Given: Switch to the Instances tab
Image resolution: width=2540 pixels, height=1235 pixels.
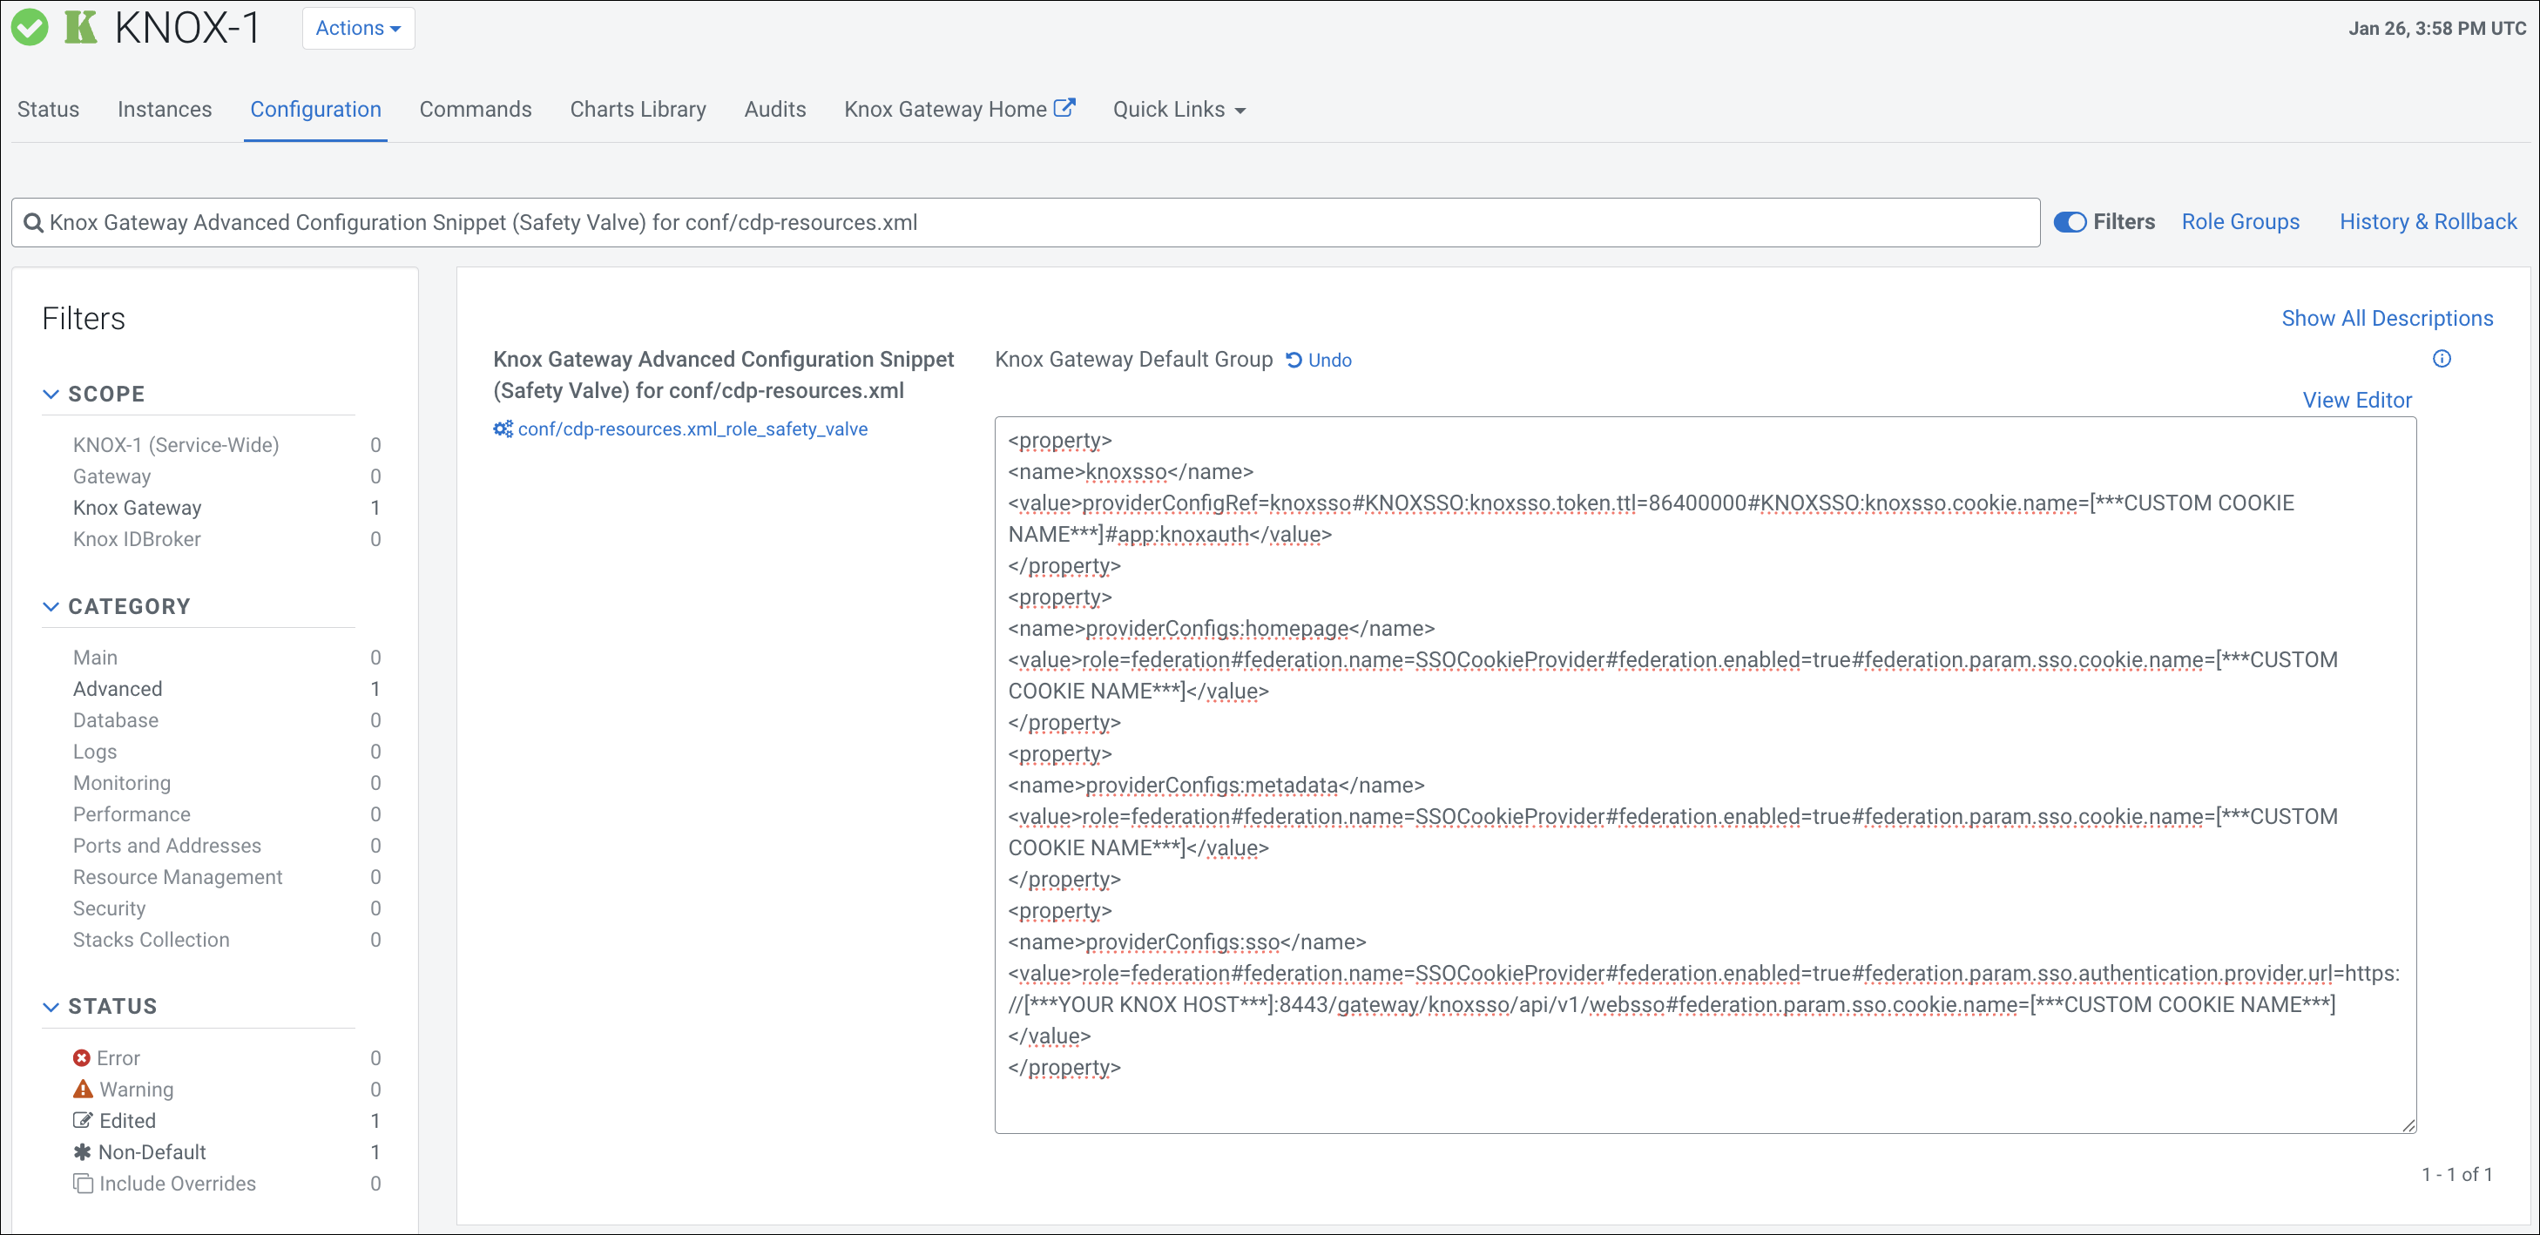Looking at the screenshot, I should (x=165, y=110).
